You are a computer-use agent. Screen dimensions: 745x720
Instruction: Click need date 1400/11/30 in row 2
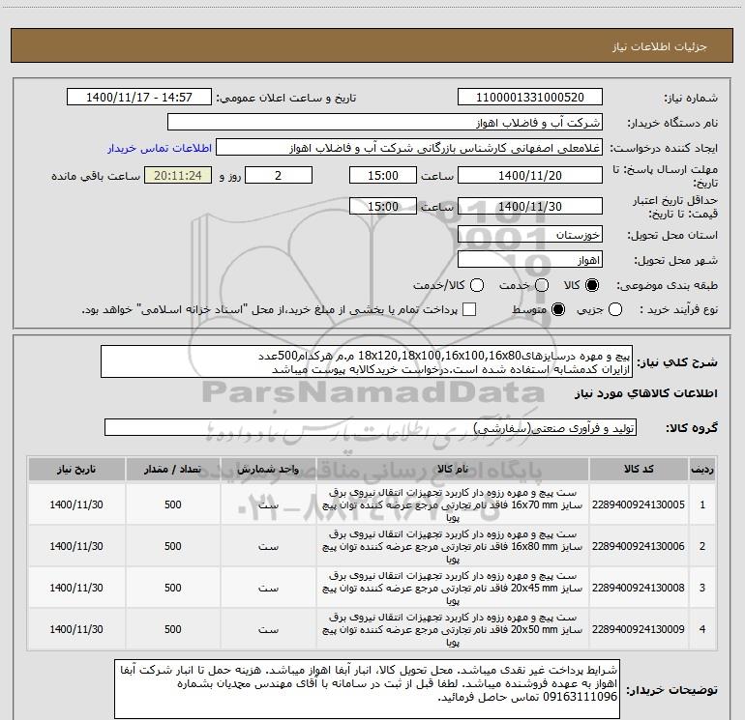pyautogui.click(x=76, y=546)
